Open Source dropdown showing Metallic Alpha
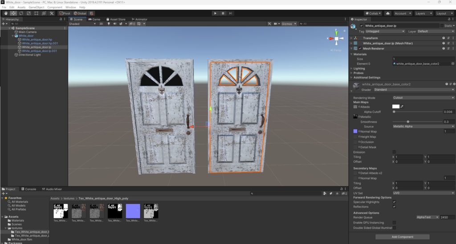This screenshot has width=456, height=244. (x=423, y=127)
